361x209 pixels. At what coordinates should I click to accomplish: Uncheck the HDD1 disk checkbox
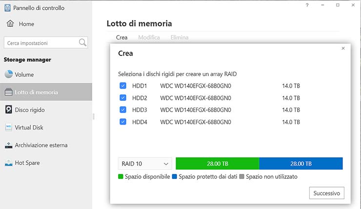122,86
